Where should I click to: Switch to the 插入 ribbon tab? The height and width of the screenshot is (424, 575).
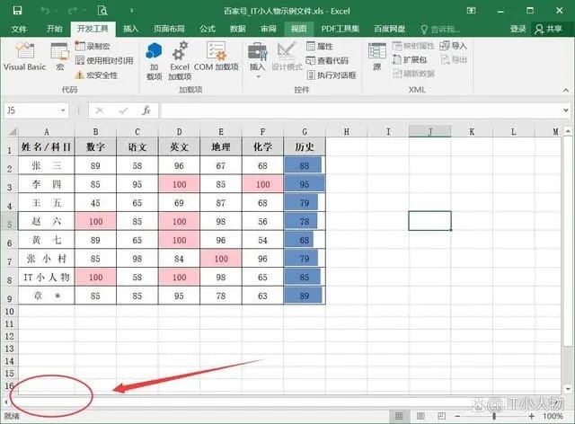(130, 29)
